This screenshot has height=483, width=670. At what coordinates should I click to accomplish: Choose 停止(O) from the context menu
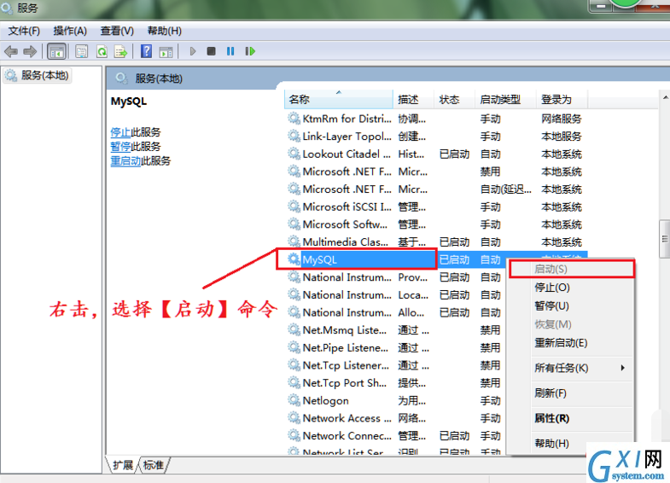coord(552,288)
